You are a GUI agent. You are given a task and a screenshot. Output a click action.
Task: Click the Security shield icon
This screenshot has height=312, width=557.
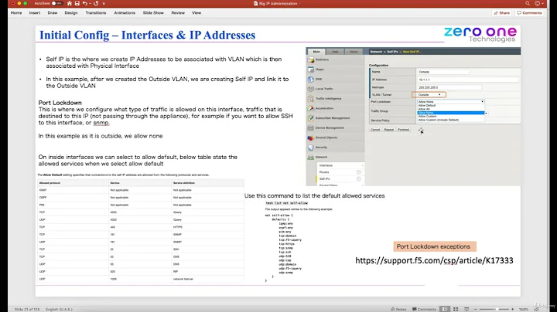[x=311, y=148]
